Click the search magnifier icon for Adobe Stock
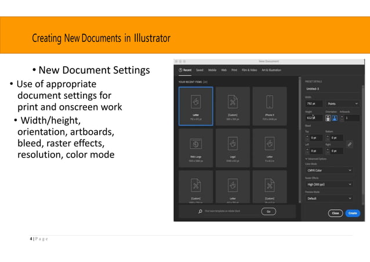 coord(200,211)
